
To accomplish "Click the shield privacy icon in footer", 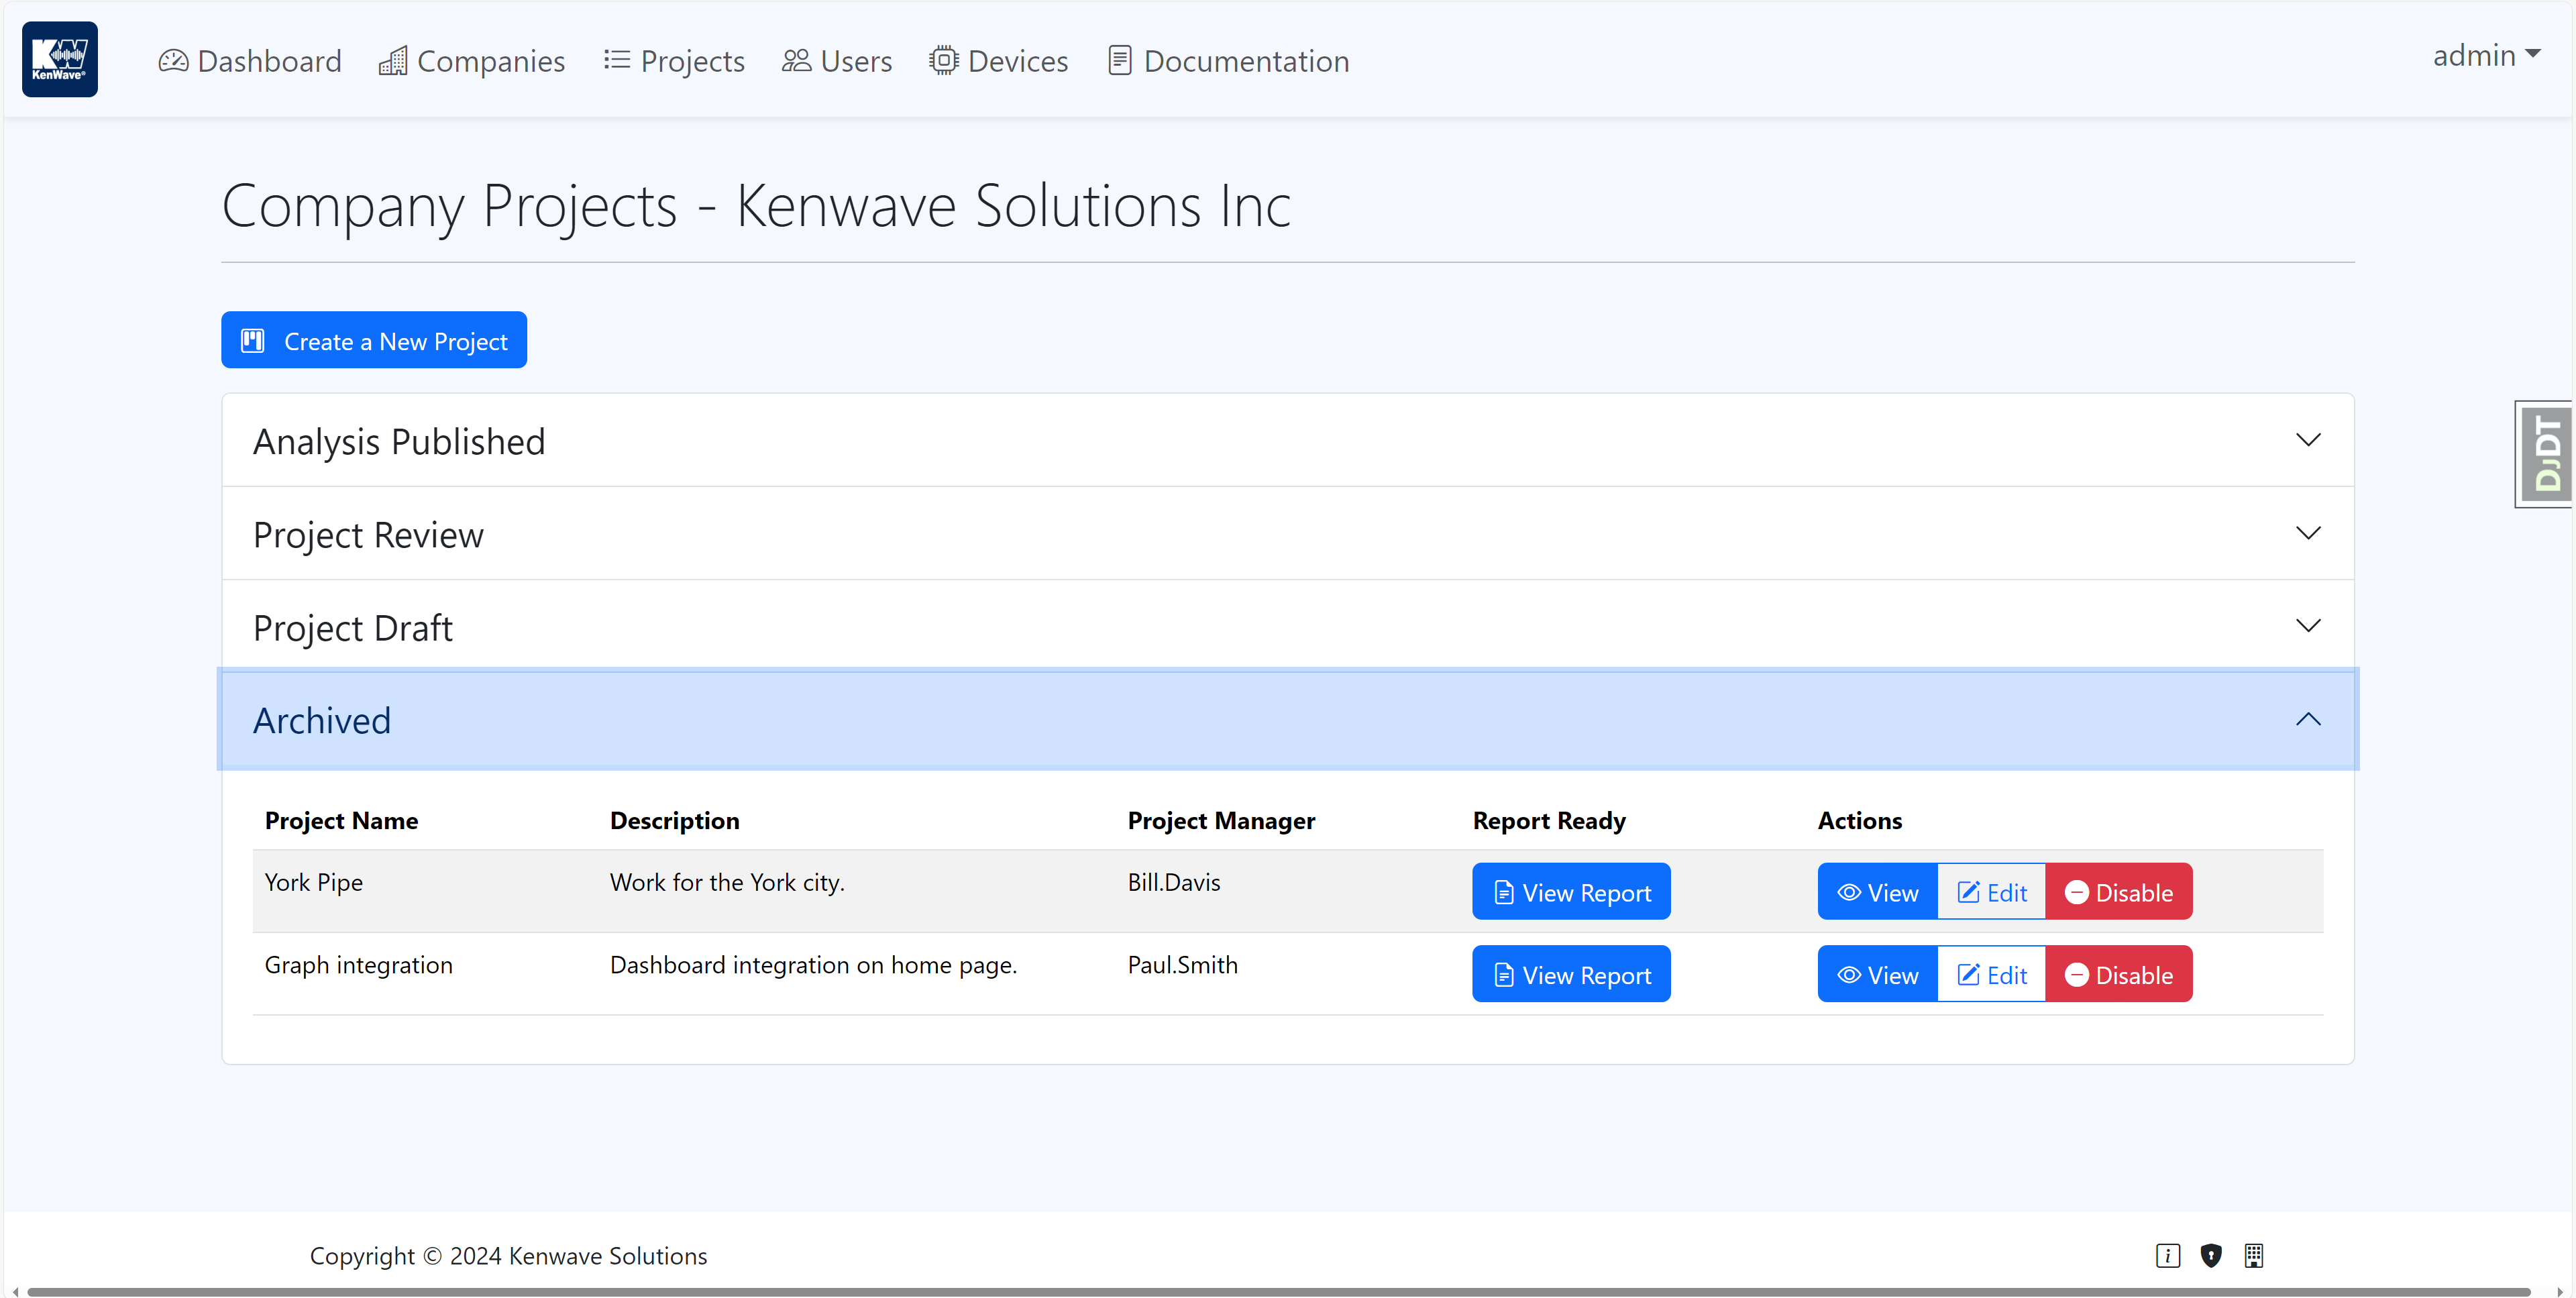I will pos(2210,1255).
